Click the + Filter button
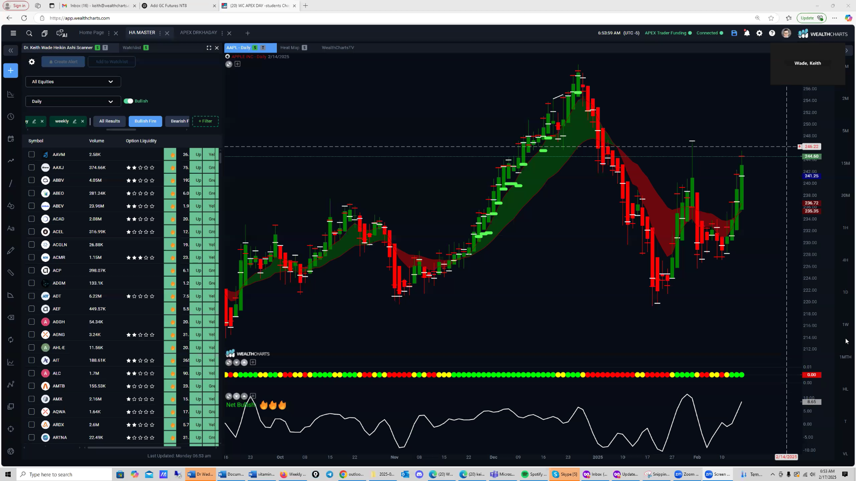 click(205, 121)
